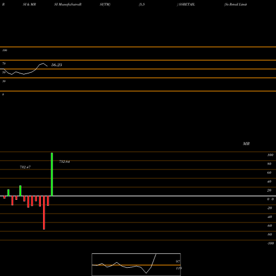The width and height of the screenshot is (276, 276).
Task: Click the 752.64 value label
Action: (x=65, y=162)
